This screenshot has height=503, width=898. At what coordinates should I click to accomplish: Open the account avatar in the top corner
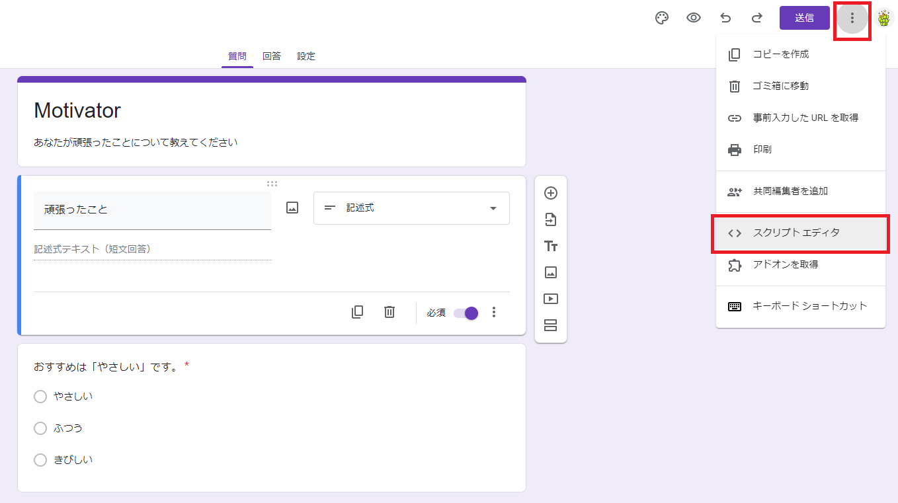pos(885,19)
